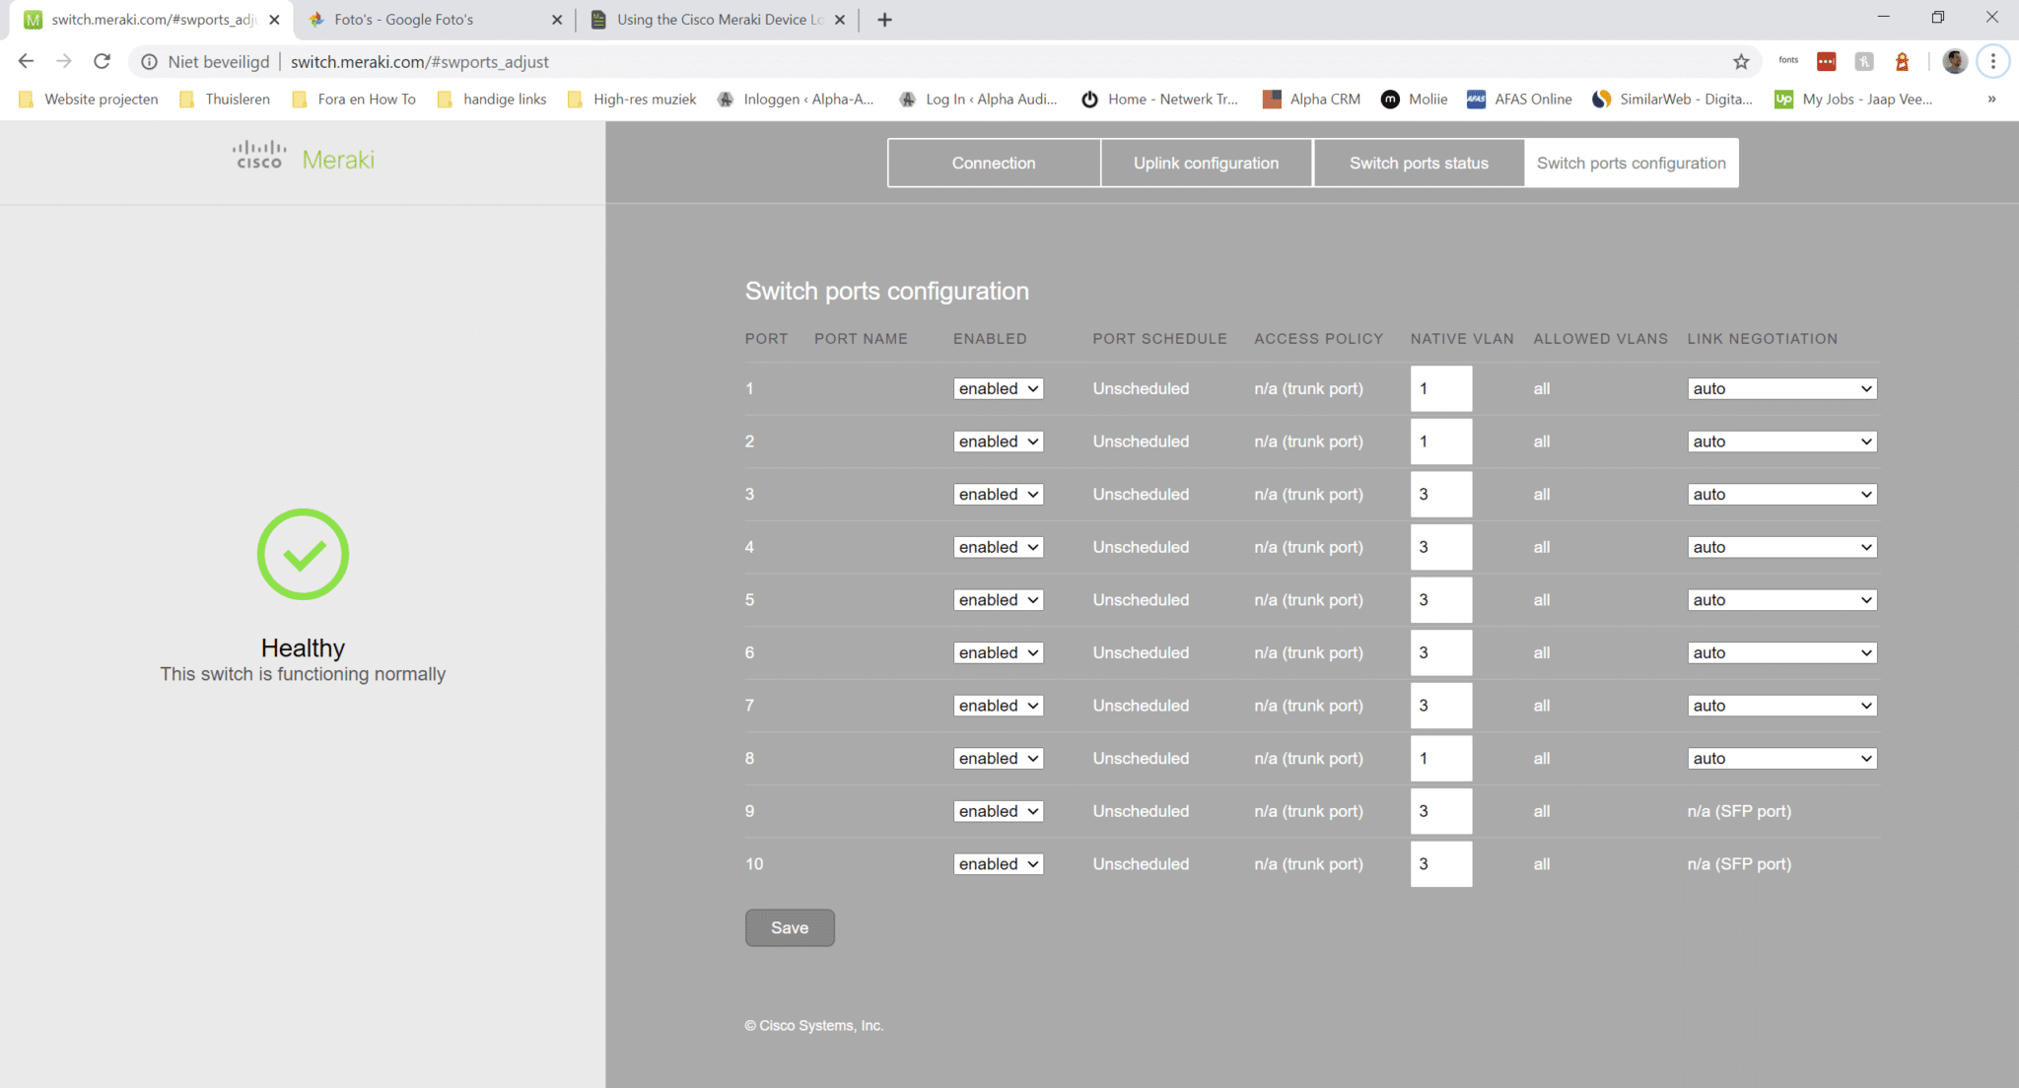
Task: Open the Thuisleren bookmark folder
Action: (x=225, y=99)
